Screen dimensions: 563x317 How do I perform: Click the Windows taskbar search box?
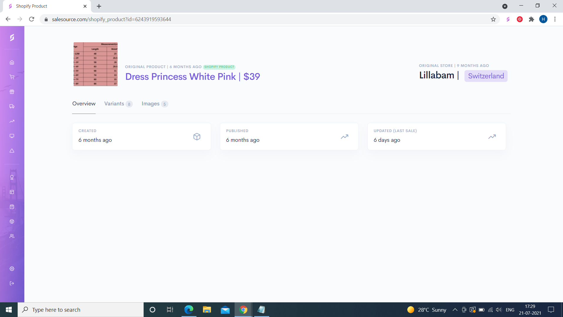81,310
